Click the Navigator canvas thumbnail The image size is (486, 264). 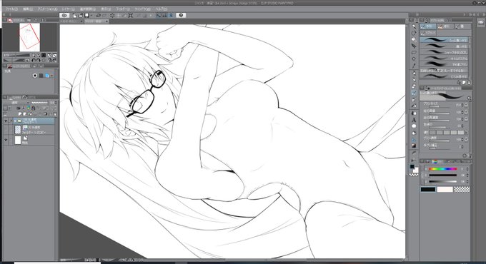pos(29,37)
